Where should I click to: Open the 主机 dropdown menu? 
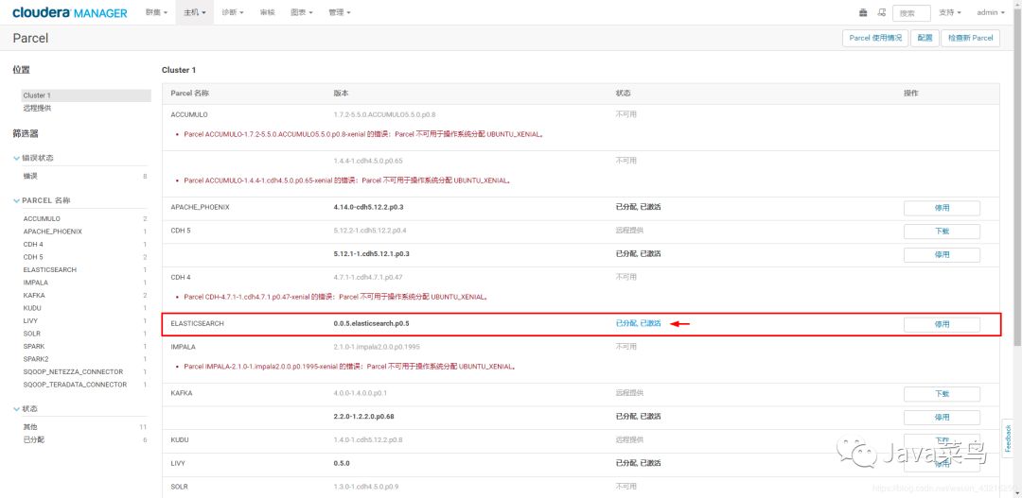(x=194, y=12)
